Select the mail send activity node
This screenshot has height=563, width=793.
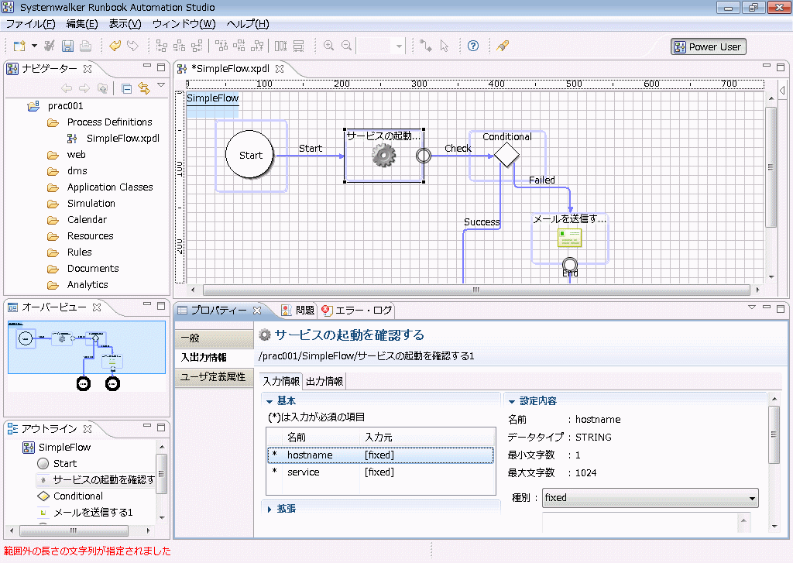[x=569, y=238]
